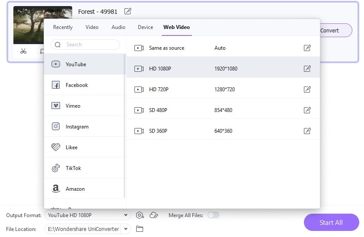Click the search magnifier icon

pyautogui.click(x=58, y=45)
